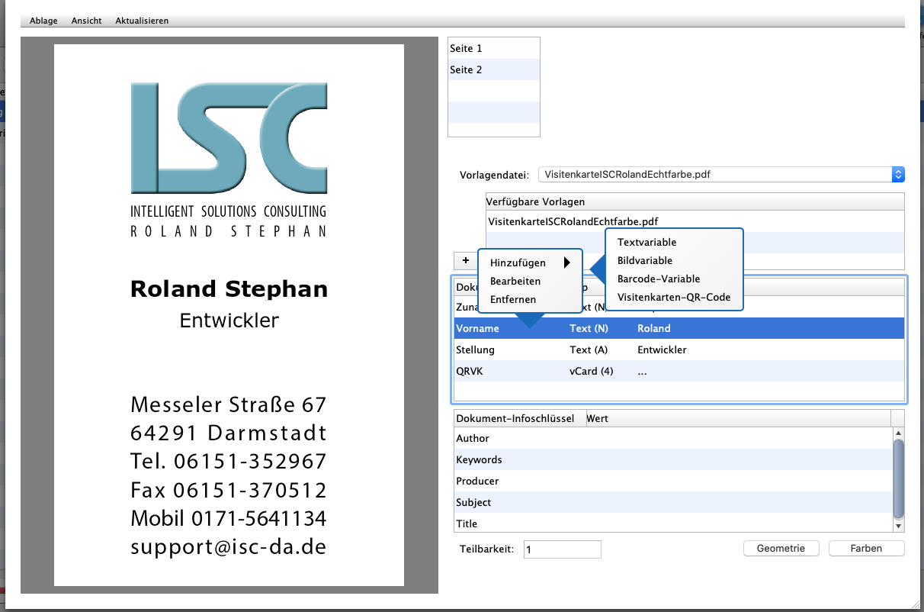Focus the Teilbarkeit input field
The image size is (924, 612).
(x=563, y=549)
